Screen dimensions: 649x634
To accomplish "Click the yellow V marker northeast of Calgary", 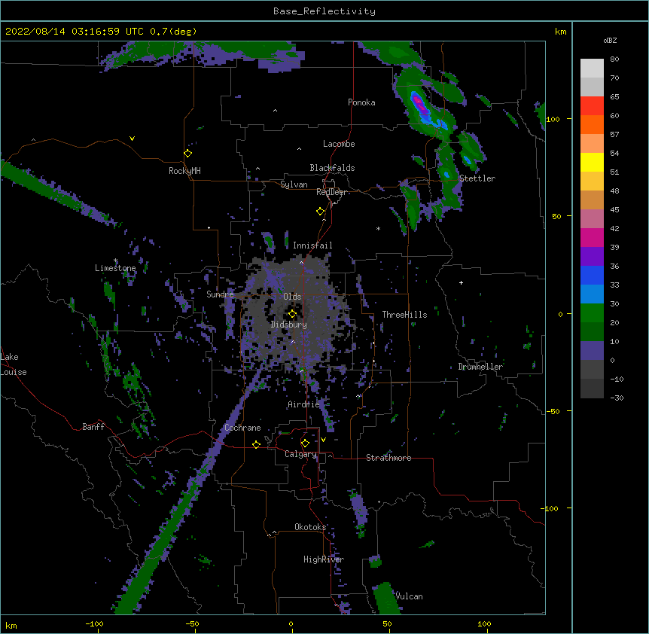I will tap(323, 440).
